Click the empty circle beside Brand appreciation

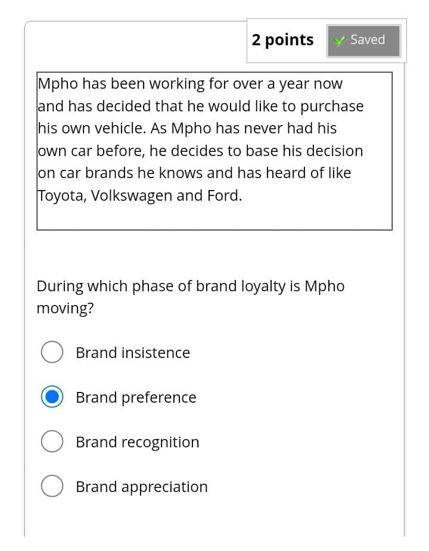[52, 485]
